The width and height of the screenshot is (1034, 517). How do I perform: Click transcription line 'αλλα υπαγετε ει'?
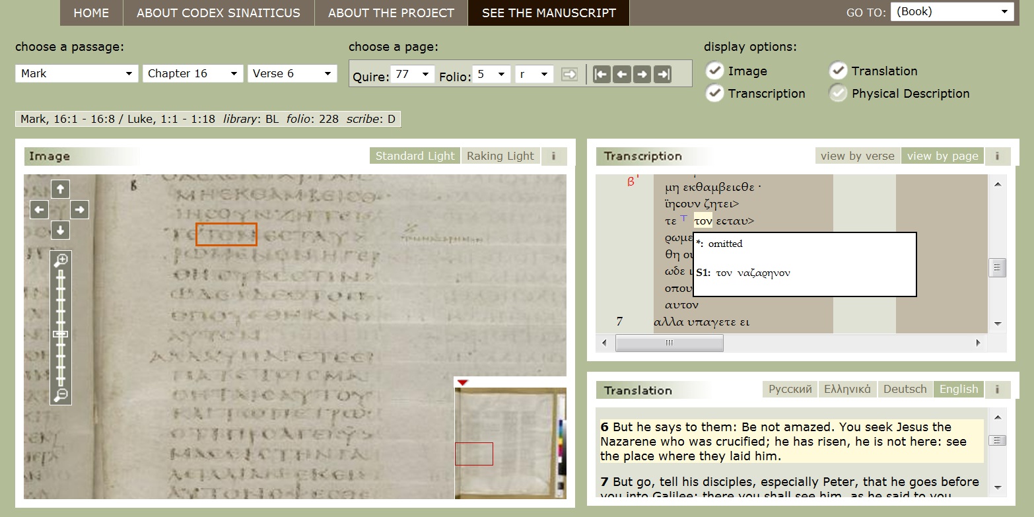[701, 322]
